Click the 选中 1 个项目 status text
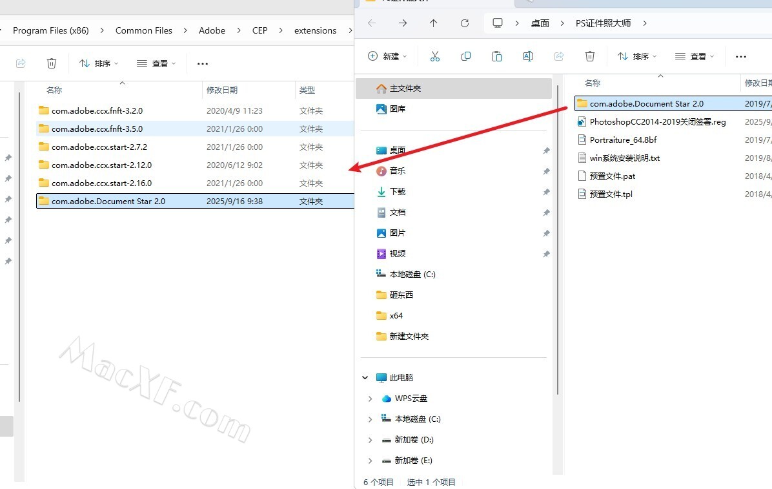The width and height of the screenshot is (772, 489). point(431,482)
